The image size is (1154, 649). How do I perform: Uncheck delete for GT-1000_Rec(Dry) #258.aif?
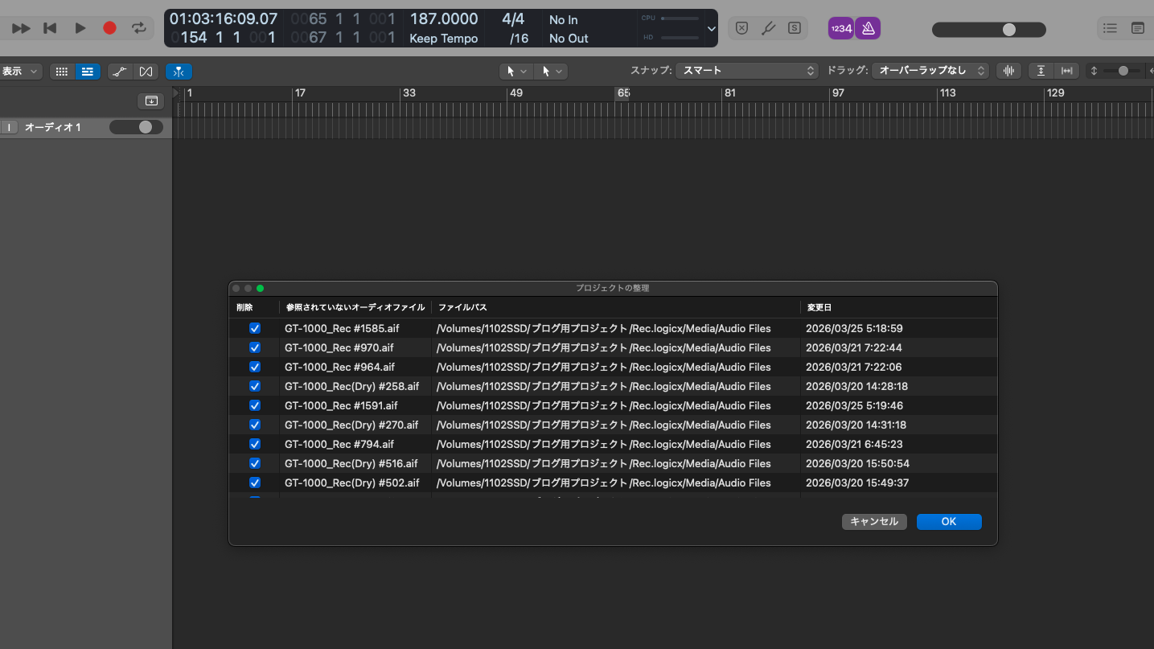[255, 386]
